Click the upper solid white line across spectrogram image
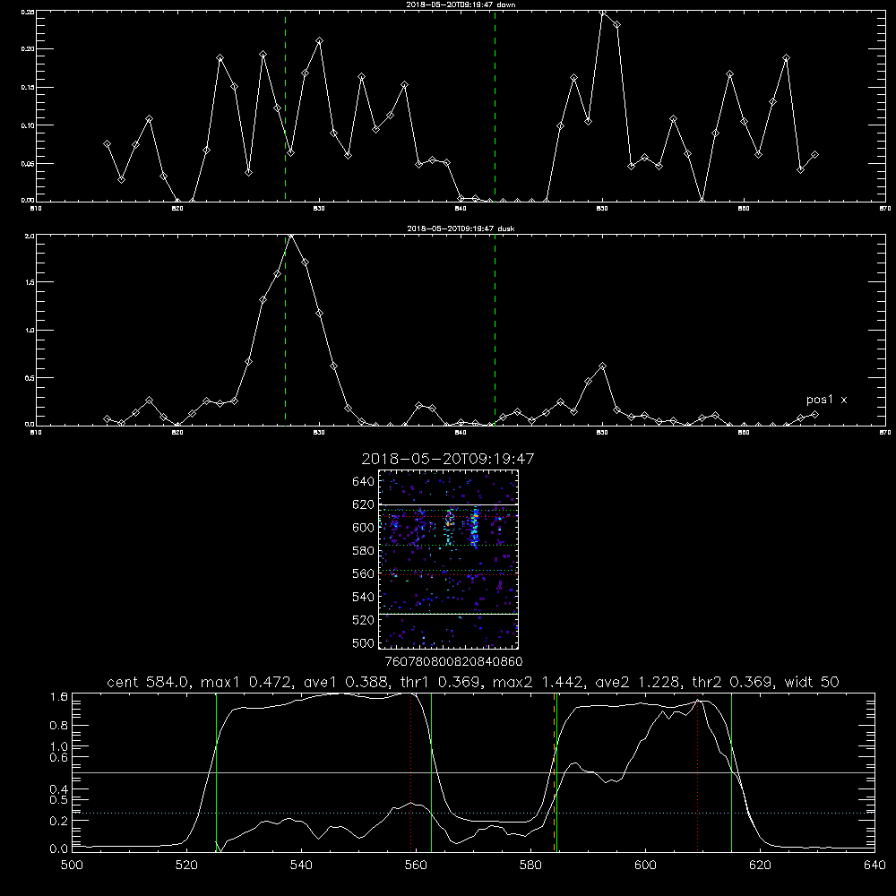This screenshot has height=896, width=896. click(448, 504)
